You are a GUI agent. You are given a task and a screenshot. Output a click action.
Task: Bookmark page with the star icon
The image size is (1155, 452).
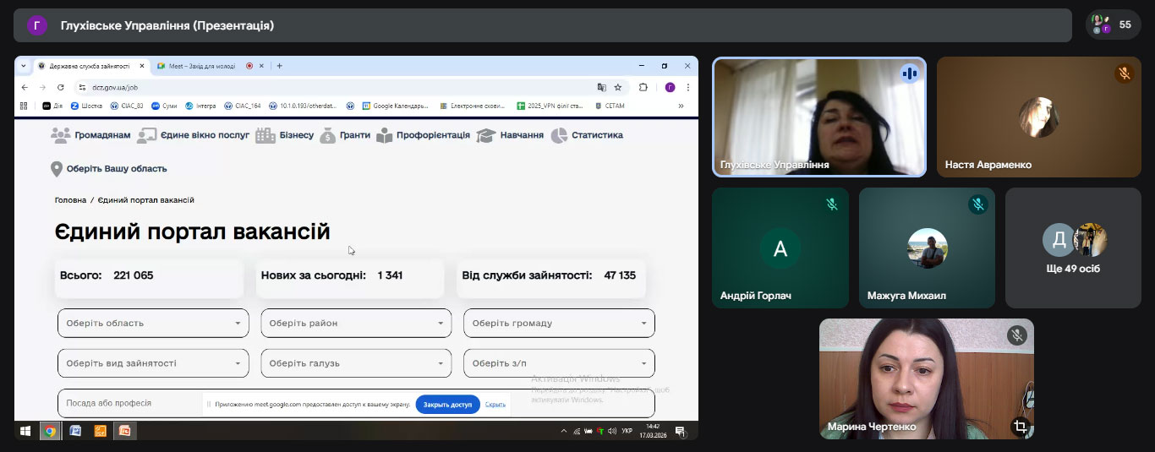point(618,87)
